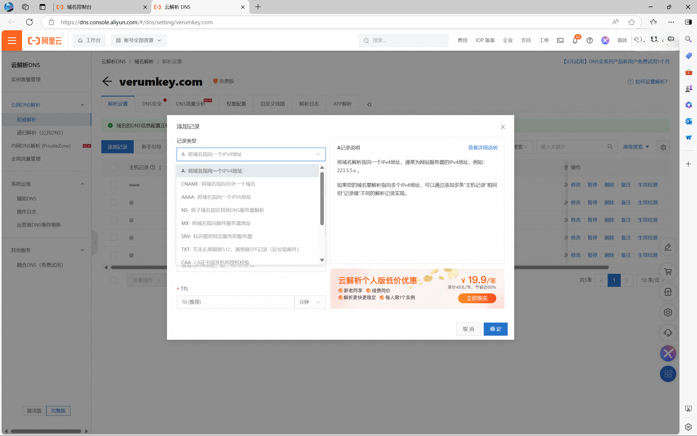Select AAAA IPv6 record type option
The width and height of the screenshot is (697, 436).
point(248,197)
